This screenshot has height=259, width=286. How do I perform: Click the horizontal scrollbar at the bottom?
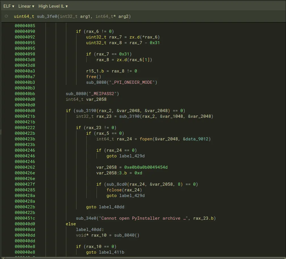(142, 258)
